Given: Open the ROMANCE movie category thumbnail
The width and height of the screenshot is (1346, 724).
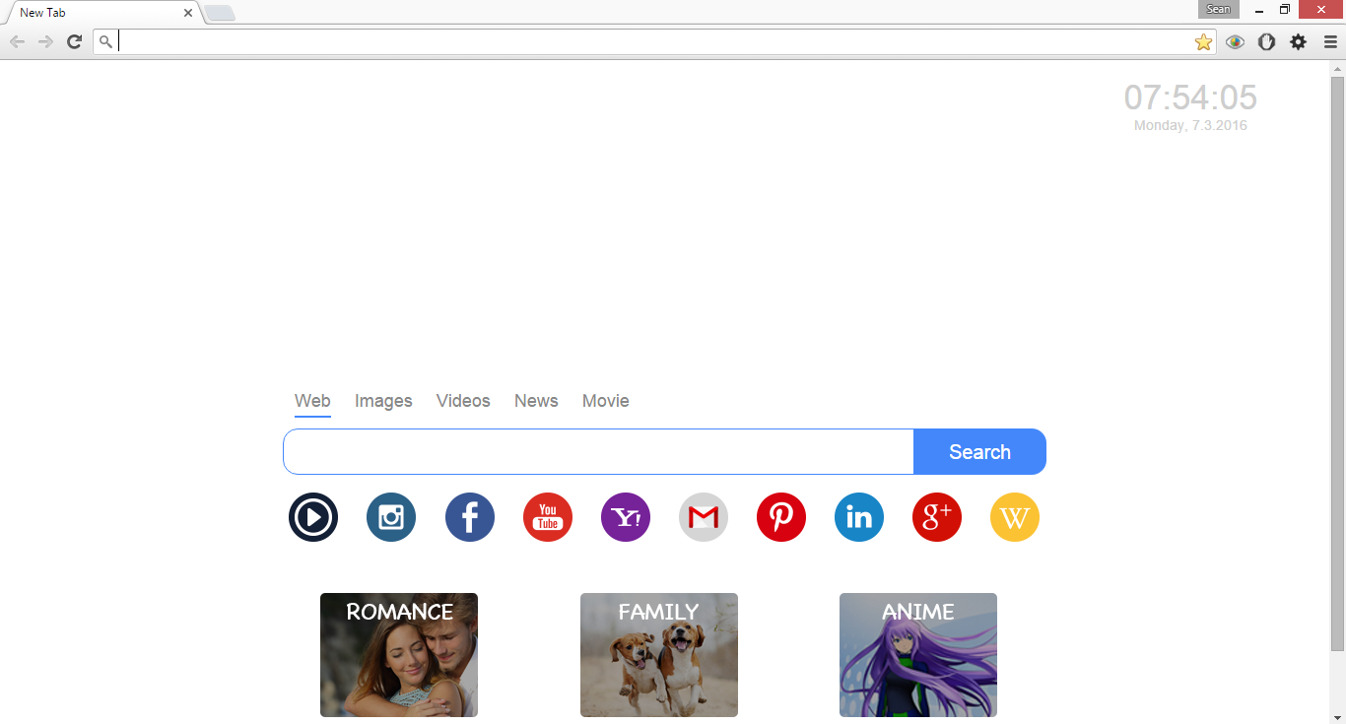Looking at the screenshot, I should 399,655.
